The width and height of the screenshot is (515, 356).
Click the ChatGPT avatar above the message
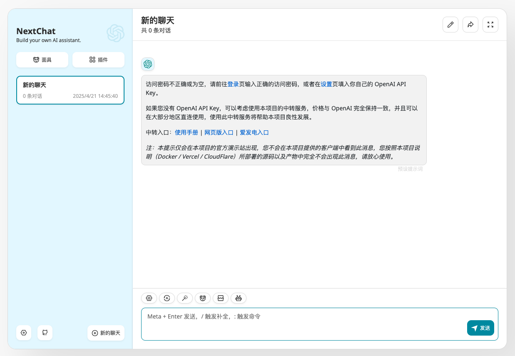point(148,64)
